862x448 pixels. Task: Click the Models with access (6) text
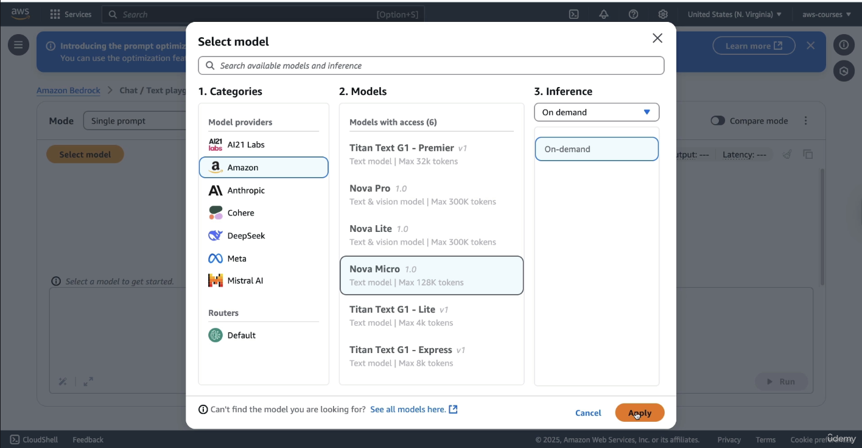(393, 122)
